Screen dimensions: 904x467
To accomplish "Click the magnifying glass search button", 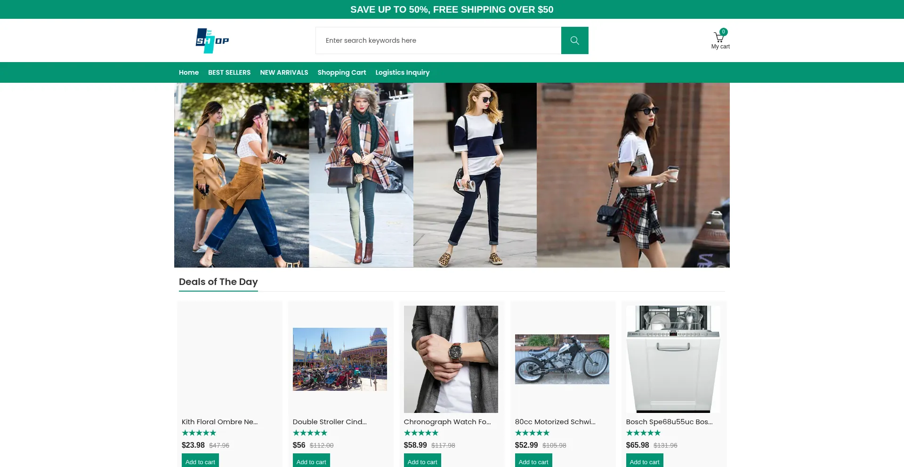I will [574, 40].
